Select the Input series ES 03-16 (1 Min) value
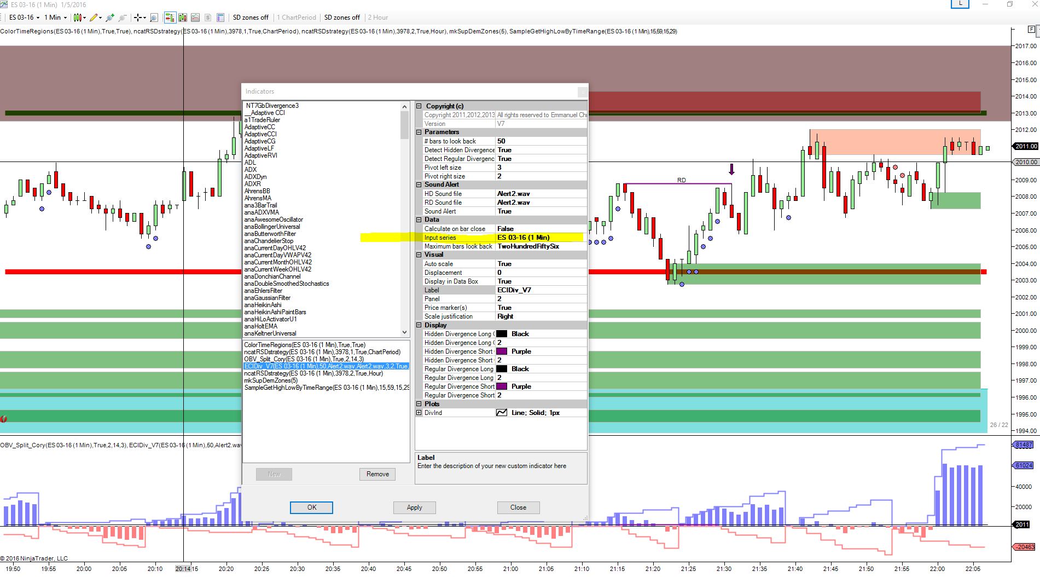 tap(541, 238)
